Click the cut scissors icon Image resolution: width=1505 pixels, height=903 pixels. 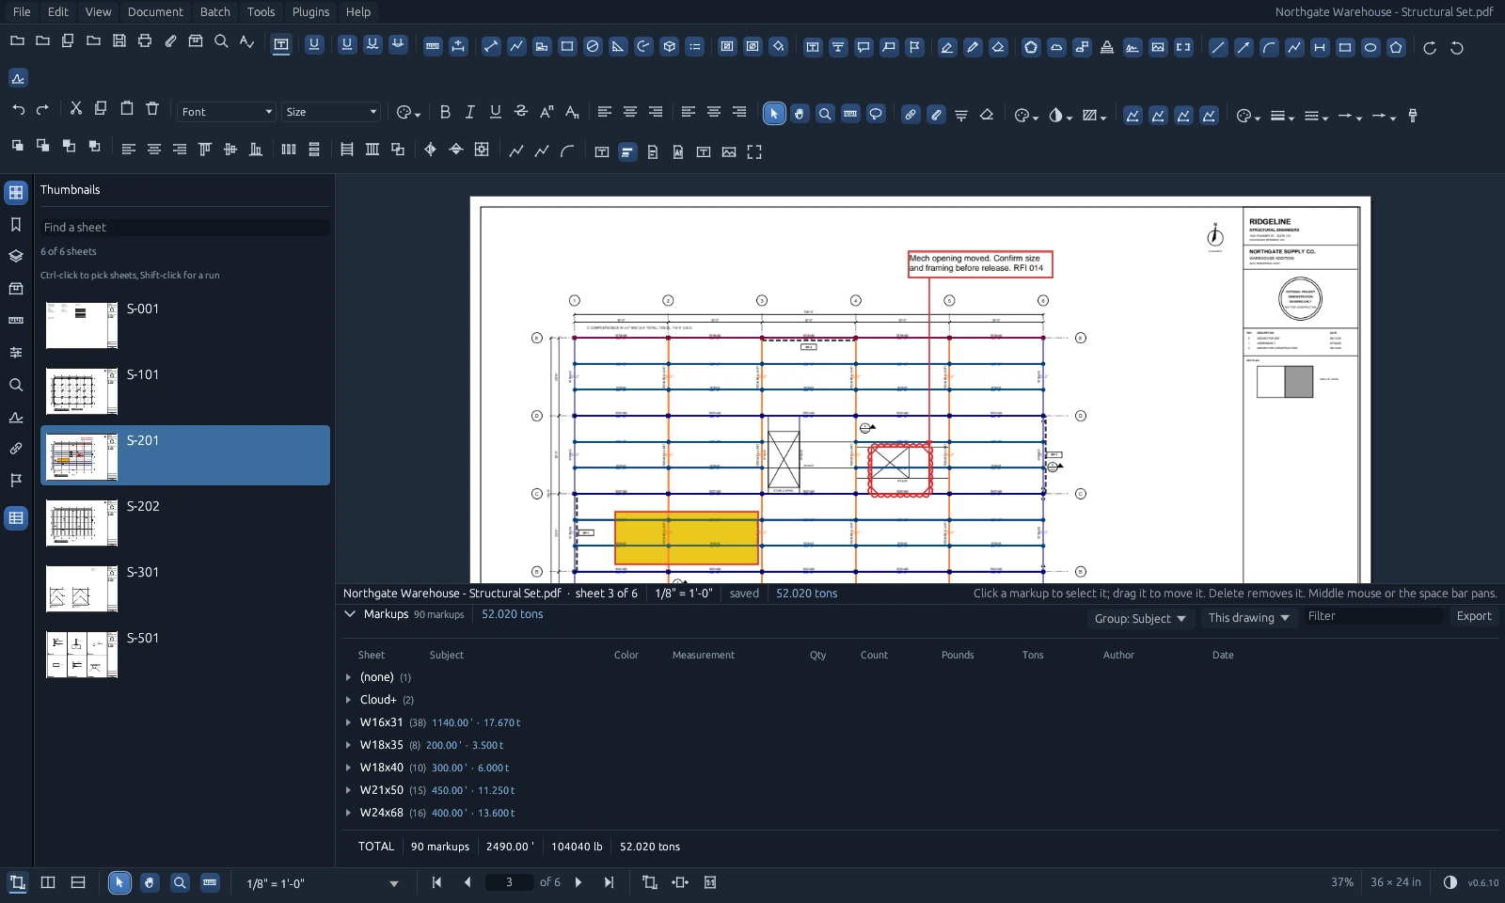[76, 108]
